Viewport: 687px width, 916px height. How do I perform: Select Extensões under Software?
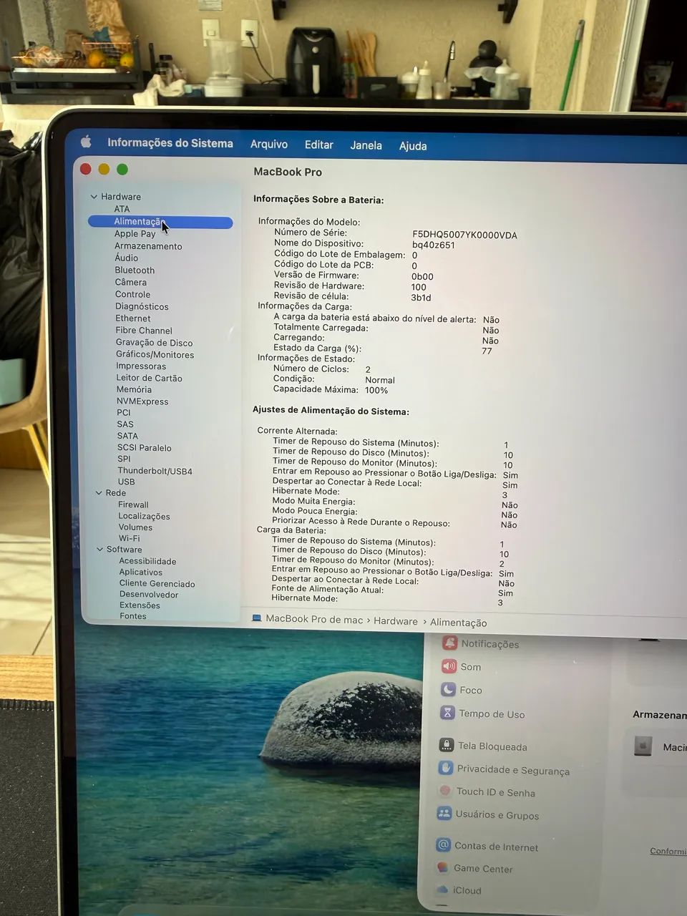click(x=140, y=605)
